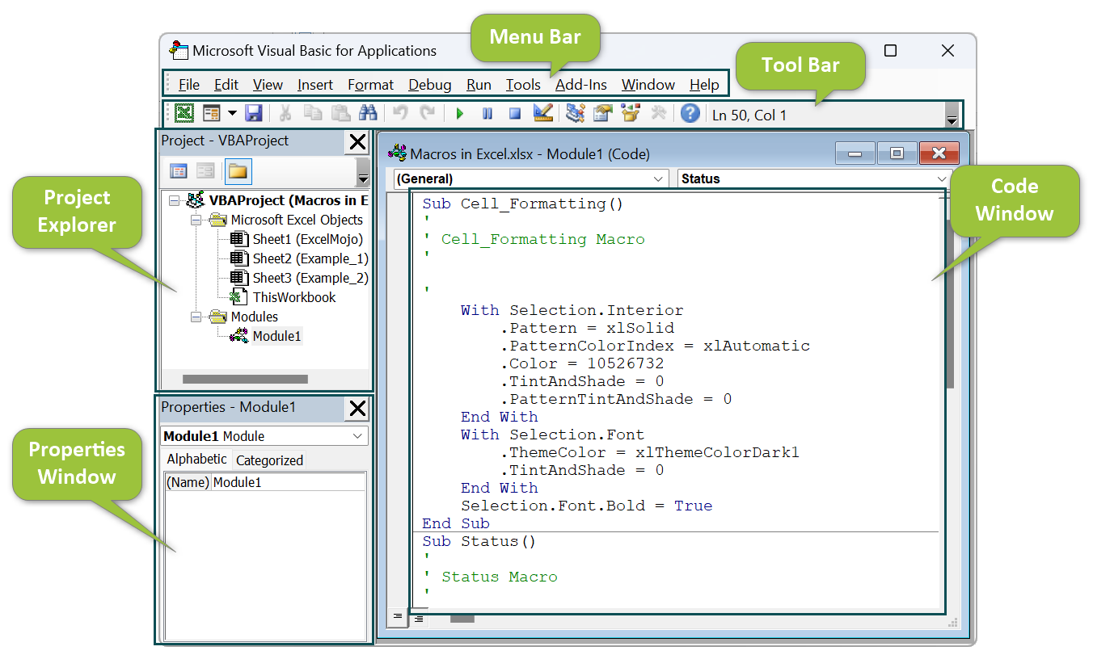Image resolution: width=1093 pixels, height=655 pixels.
Task: Open the View menu
Action: (x=268, y=84)
